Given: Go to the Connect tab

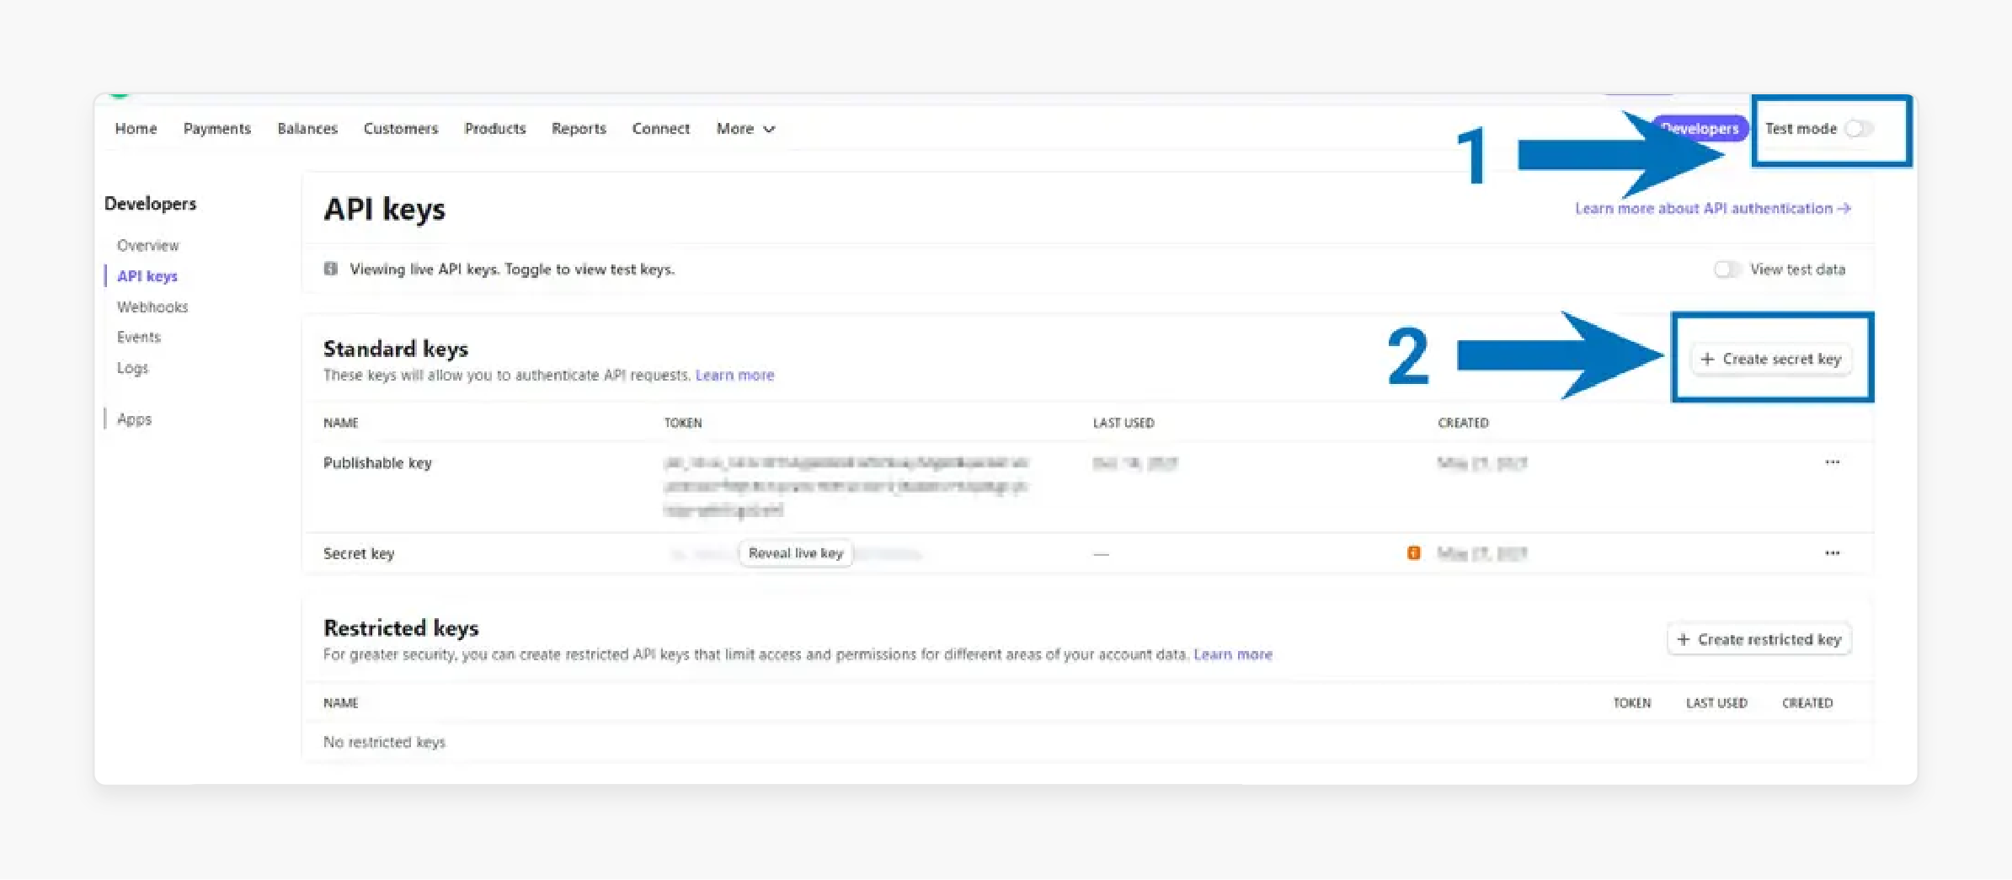Looking at the screenshot, I should [661, 129].
